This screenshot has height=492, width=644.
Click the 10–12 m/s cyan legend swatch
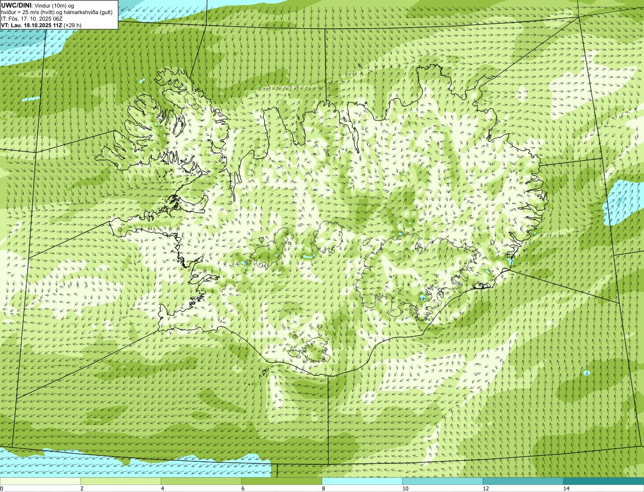pyautogui.click(x=443, y=481)
